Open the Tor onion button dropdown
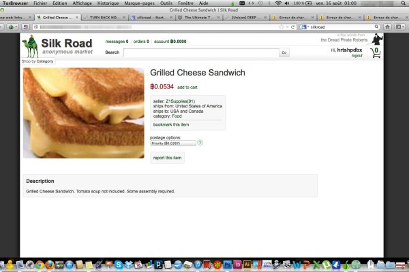This screenshot has width=409, height=272. pyautogui.click(x=12, y=27)
